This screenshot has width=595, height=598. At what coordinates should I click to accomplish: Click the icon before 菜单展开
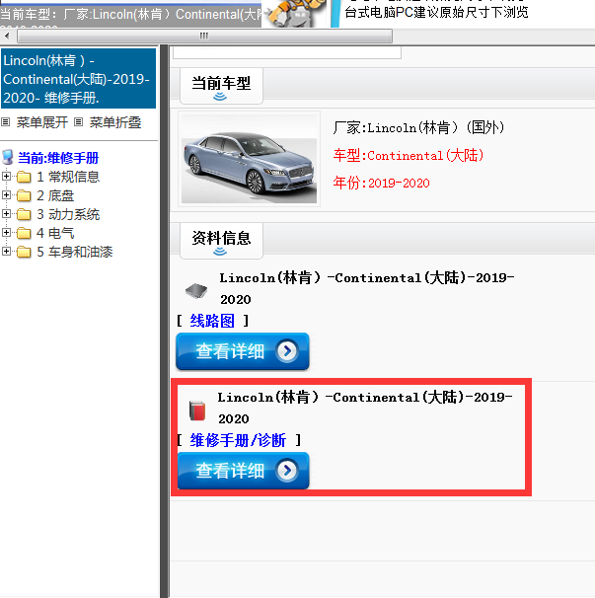point(6,122)
